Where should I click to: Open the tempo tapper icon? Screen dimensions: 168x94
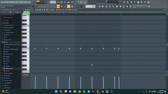point(124,7)
